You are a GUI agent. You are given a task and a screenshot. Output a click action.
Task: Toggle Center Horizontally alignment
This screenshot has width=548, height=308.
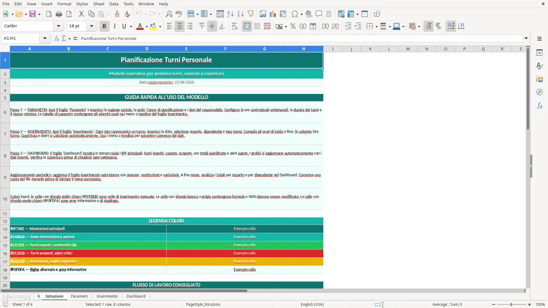click(180, 26)
